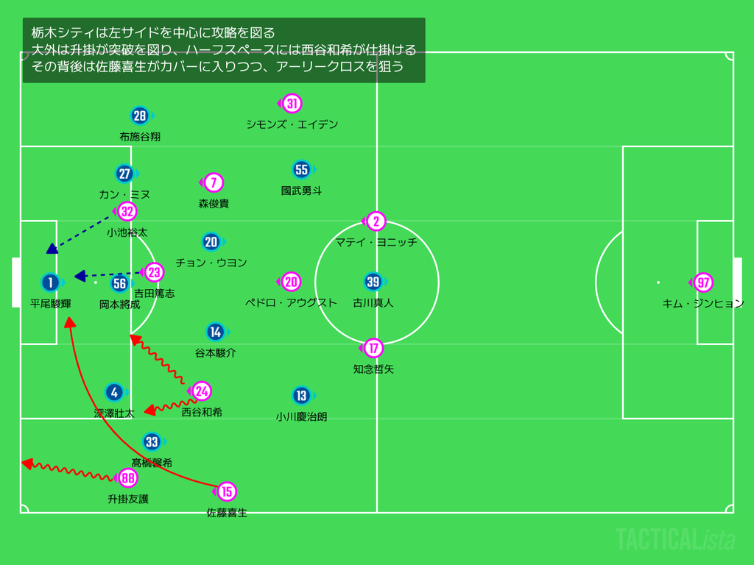Click blue marker number 4
754x565 pixels.
pos(114,393)
